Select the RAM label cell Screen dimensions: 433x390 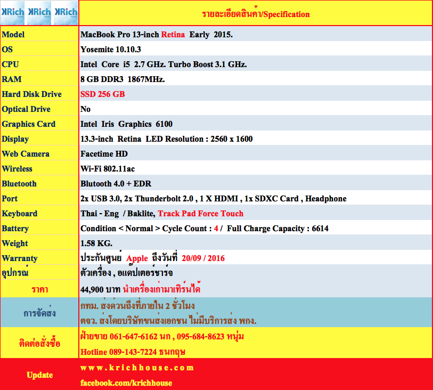click(x=39, y=79)
